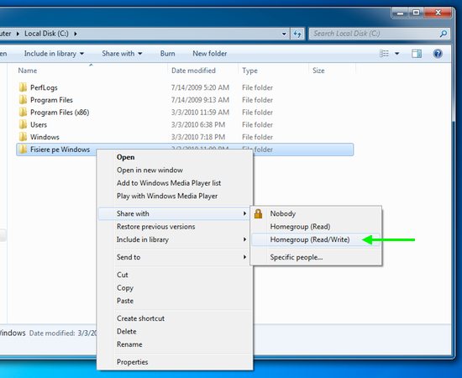Viewport: 462px width, 378px height.
Task: Share with Homegroup (Read)
Action: coord(316,227)
